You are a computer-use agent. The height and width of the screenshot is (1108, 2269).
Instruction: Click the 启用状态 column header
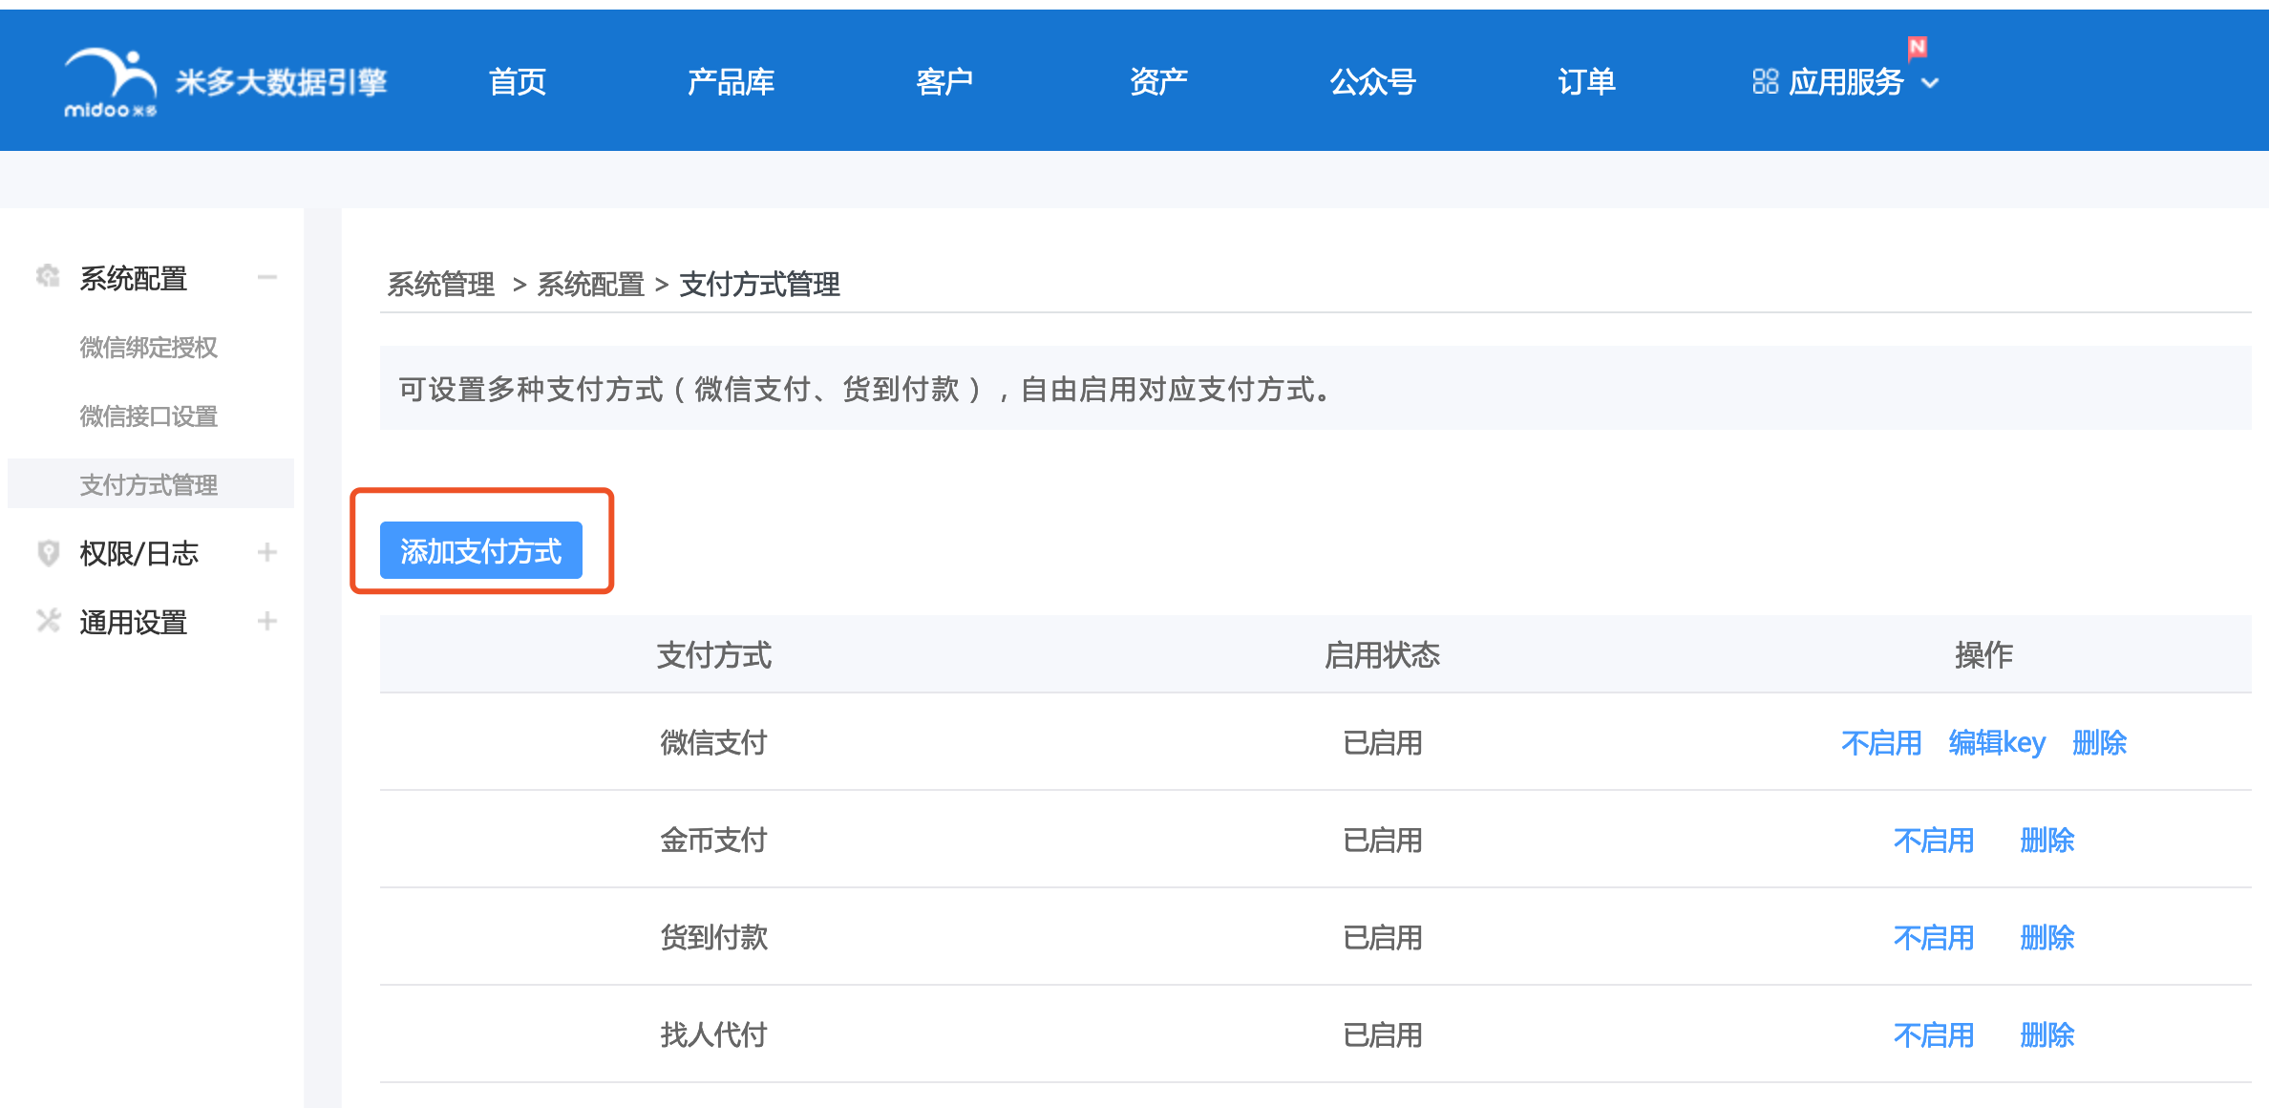click(1382, 654)
